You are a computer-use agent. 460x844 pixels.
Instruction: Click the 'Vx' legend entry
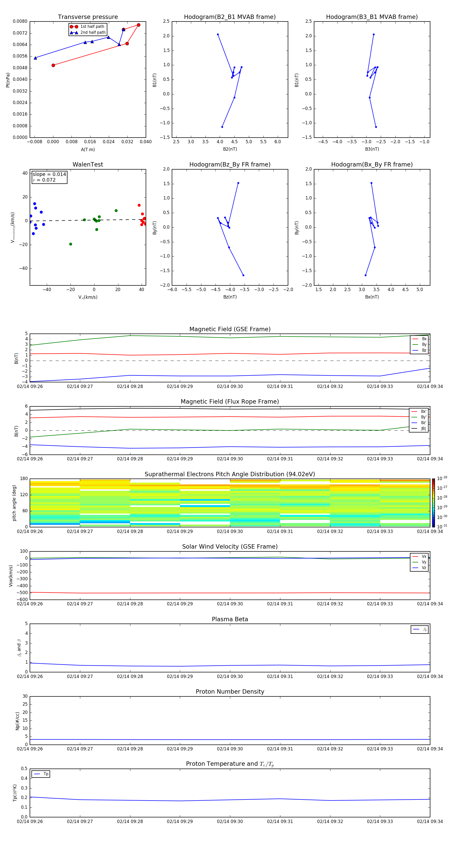coord(419,557)
